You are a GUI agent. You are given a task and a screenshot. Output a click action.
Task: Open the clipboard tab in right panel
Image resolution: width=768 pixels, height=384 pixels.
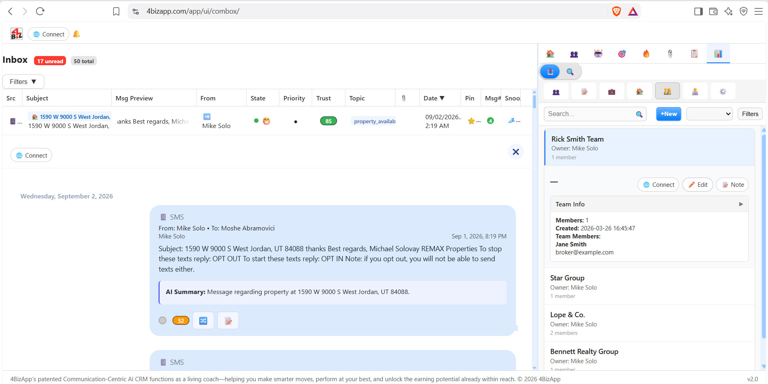(694, 54)
